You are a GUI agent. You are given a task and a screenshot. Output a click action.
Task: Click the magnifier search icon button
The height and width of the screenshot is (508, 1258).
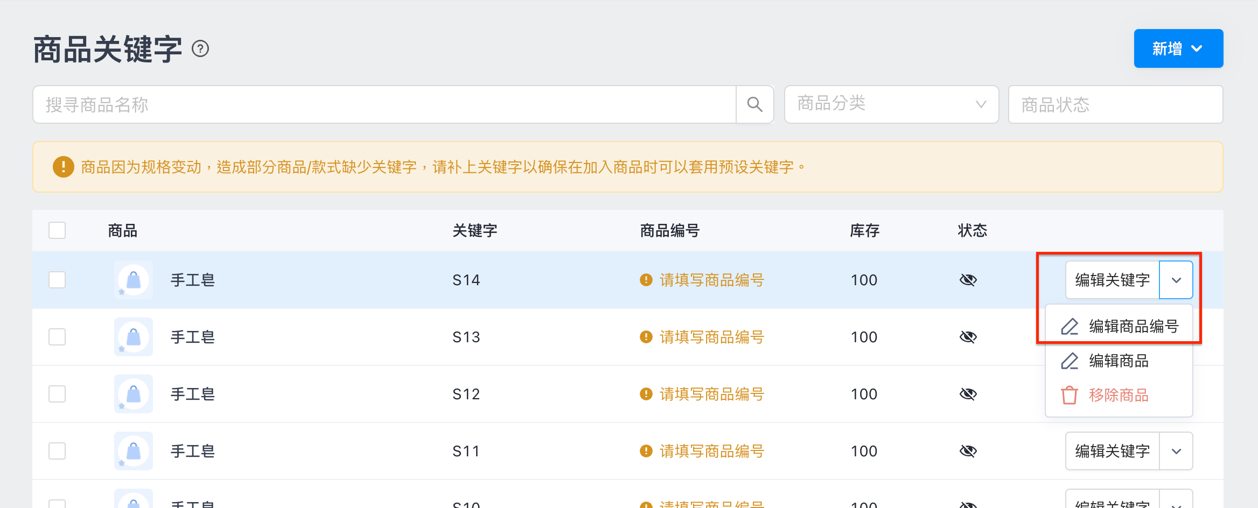coord(755,104)
